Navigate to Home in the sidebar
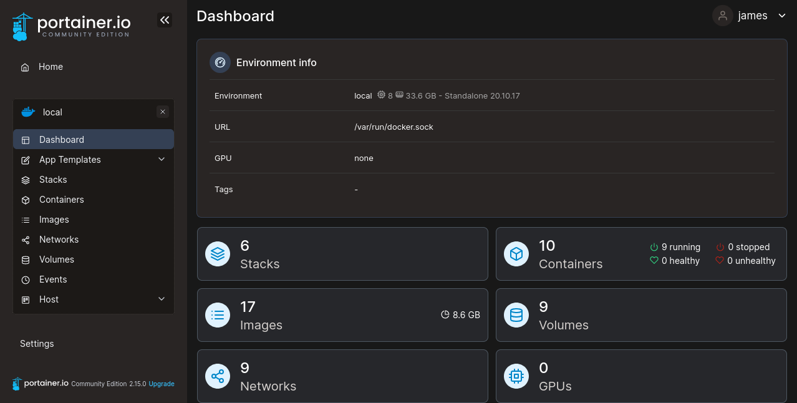797x403 pixels. (x=51, y=67)
